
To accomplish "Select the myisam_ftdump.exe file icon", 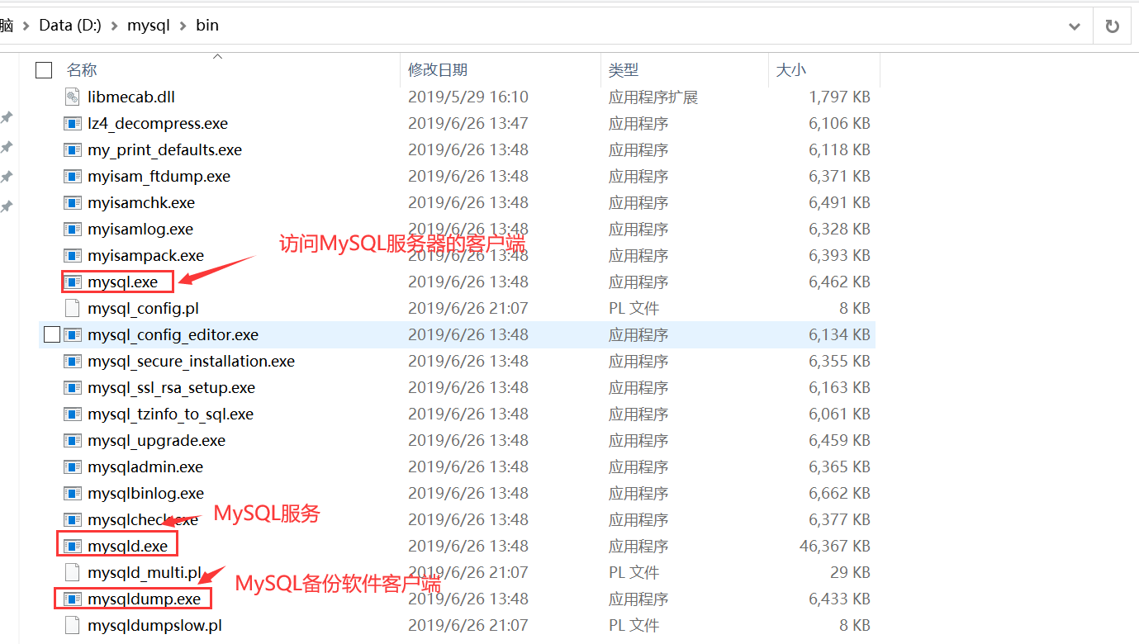I will coord(73,176).
